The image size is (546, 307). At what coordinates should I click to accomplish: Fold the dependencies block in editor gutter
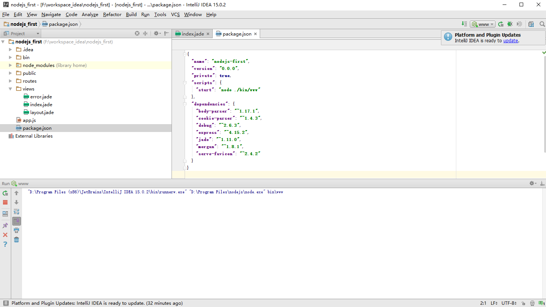[x=185, y=104]
